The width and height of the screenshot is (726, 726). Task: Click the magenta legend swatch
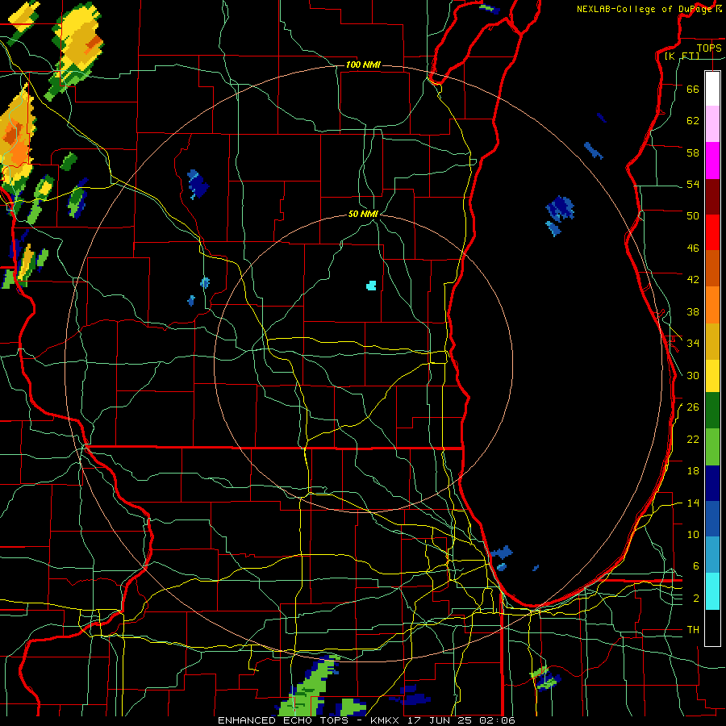(x=712, y=161)
